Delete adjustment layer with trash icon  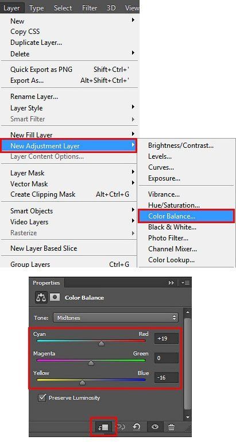tap(171, 427)
